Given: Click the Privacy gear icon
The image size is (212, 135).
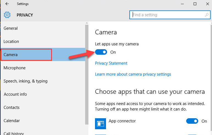Looking at the screenshot, I should [x=7, y=15].
